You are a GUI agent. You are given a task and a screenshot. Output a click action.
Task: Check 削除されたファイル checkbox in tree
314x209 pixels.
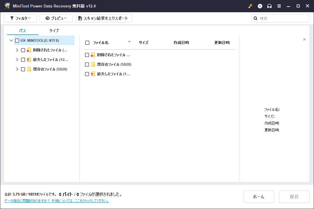23,50
